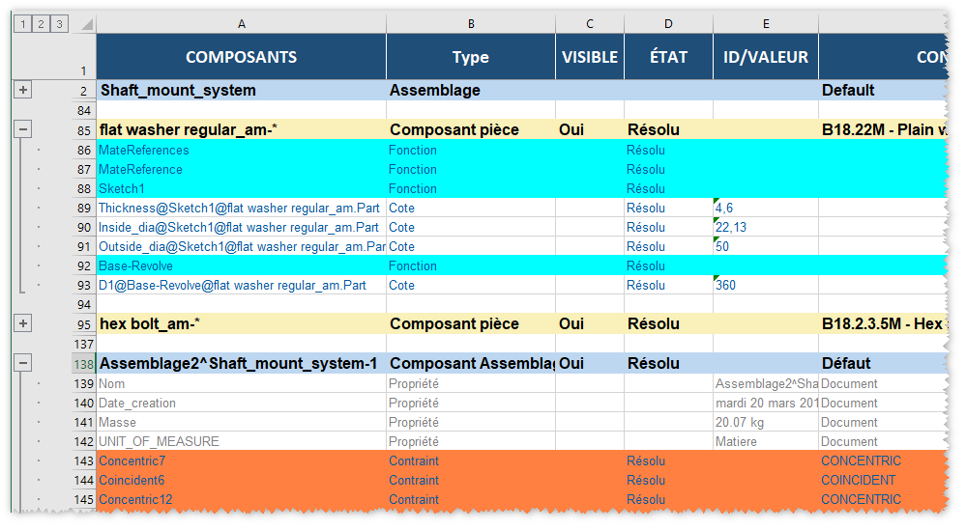
Task: Select column A header
Action: click(241, 24)
